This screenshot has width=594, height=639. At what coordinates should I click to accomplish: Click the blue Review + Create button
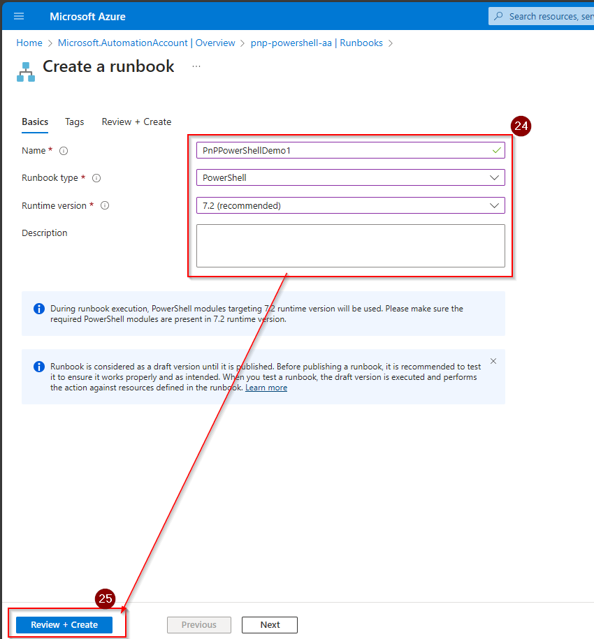click(x=64, y=625)
